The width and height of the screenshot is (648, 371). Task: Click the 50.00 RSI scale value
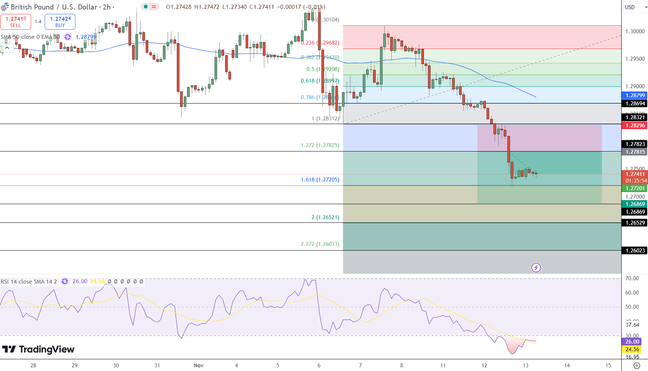click(632, 307)
